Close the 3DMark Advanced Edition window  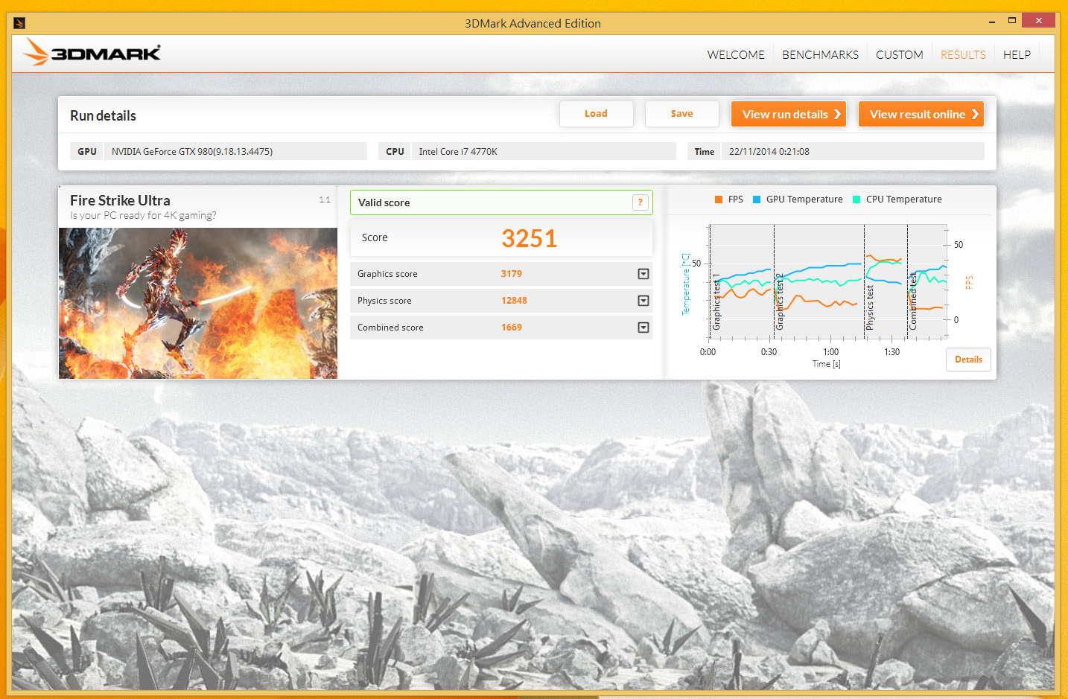pyautogui.click(x=1039, y=20)
